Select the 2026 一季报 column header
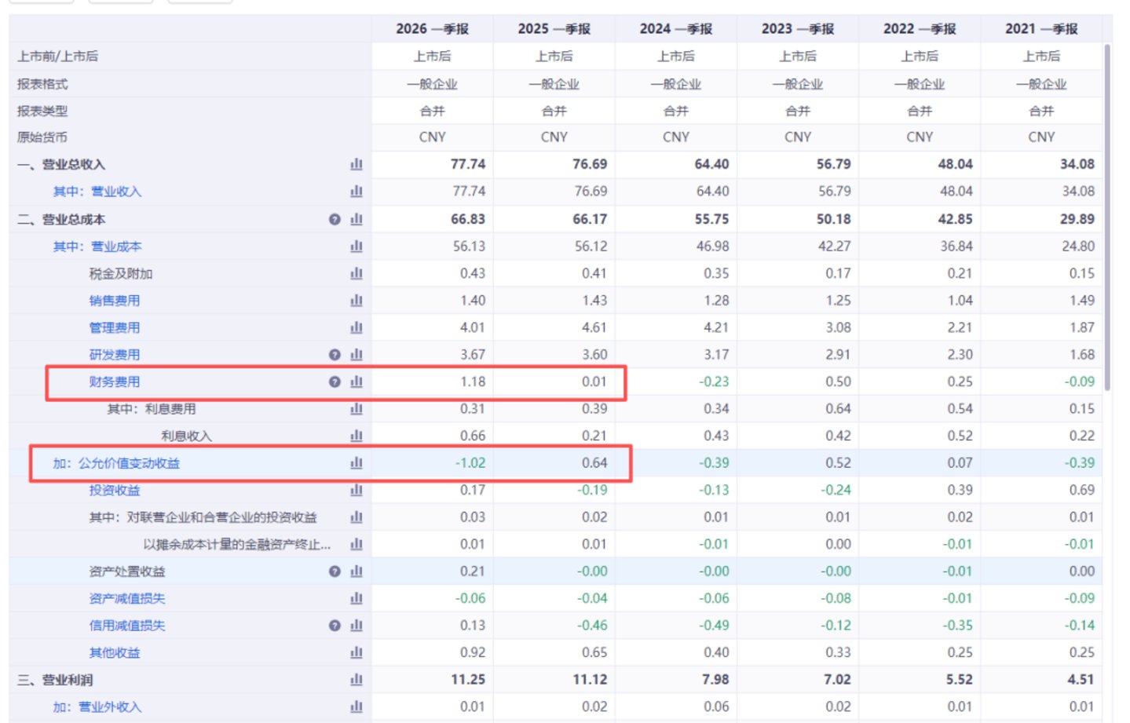1130x723 pixels. 432,29
